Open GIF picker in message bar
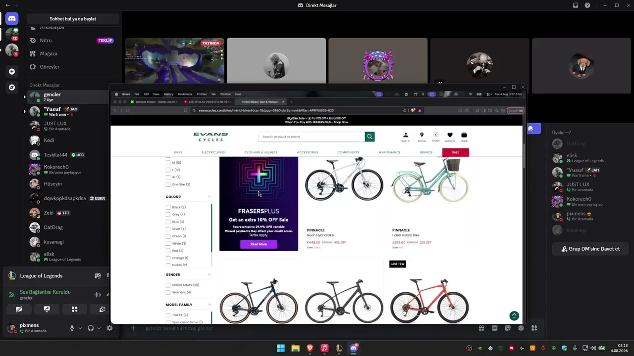Viewport: 634px width, 356px height. click(494, 328)
